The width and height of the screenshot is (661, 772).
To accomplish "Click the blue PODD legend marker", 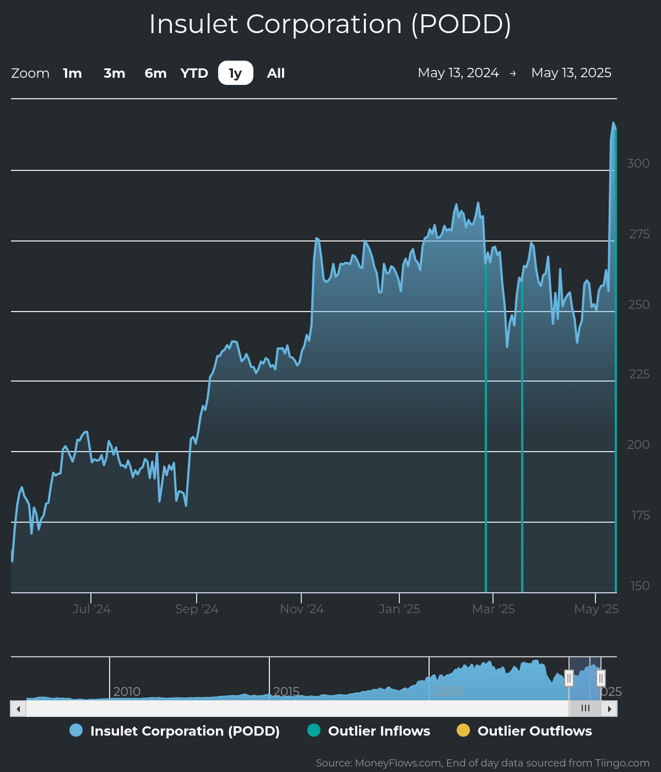I will [x=76, y=730].
